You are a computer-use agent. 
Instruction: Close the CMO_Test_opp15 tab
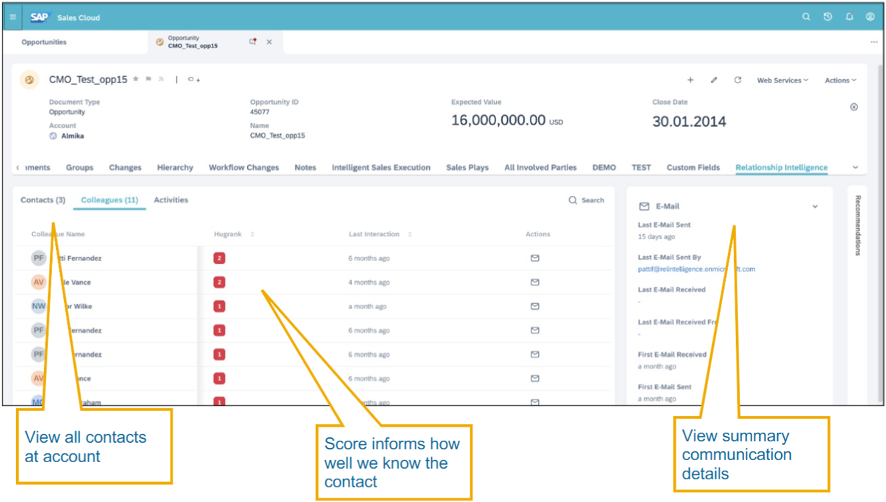tap(269, 42)
